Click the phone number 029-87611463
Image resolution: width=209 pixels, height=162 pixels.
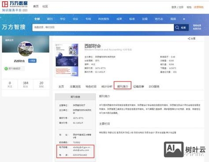click(x=80, y=155)
